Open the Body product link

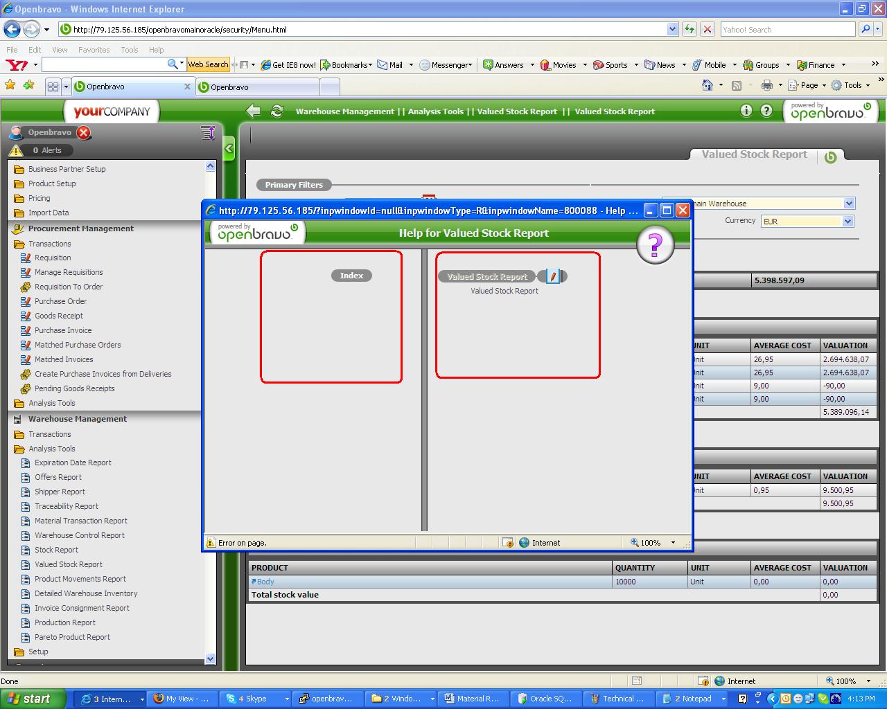[265, 582]
